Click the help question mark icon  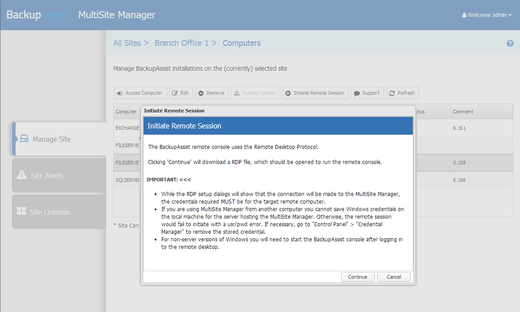click(510, 44)
